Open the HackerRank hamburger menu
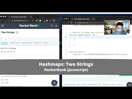The width and height of the screenshot is (132, 99). (2, 26)
